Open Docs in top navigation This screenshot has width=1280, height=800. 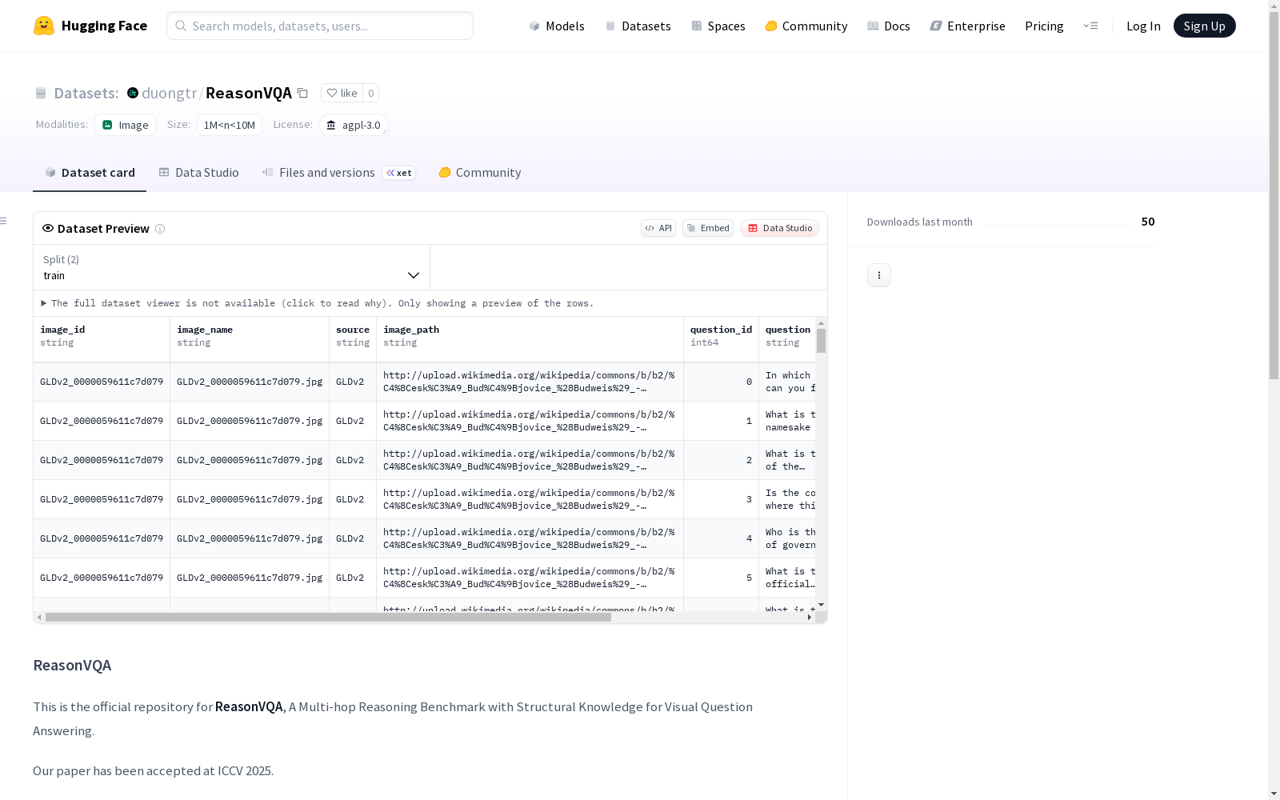click(888, 26)
